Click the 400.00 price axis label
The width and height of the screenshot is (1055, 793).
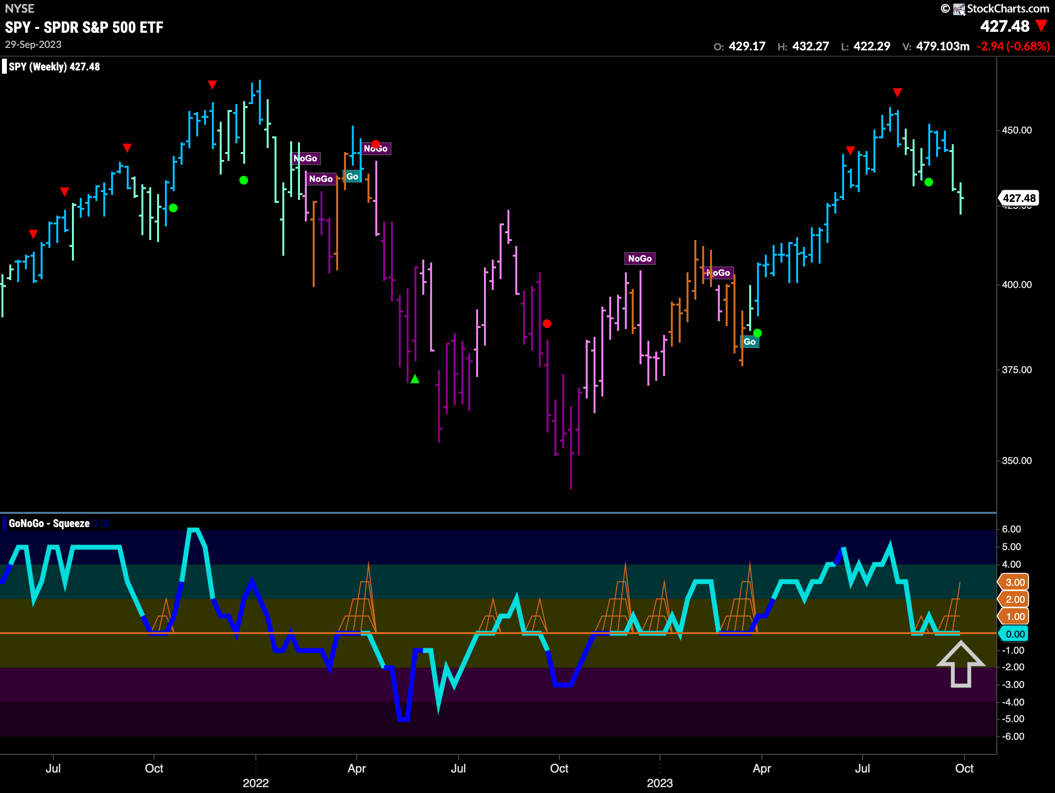click(x=1016, y=285)
